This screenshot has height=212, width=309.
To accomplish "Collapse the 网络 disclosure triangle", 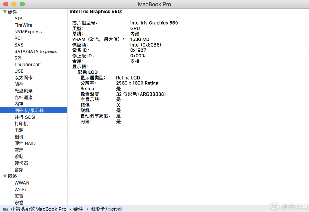I will click(x=5, y=176).
